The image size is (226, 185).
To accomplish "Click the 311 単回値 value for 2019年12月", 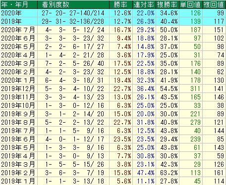I will (x=196, y=89).
